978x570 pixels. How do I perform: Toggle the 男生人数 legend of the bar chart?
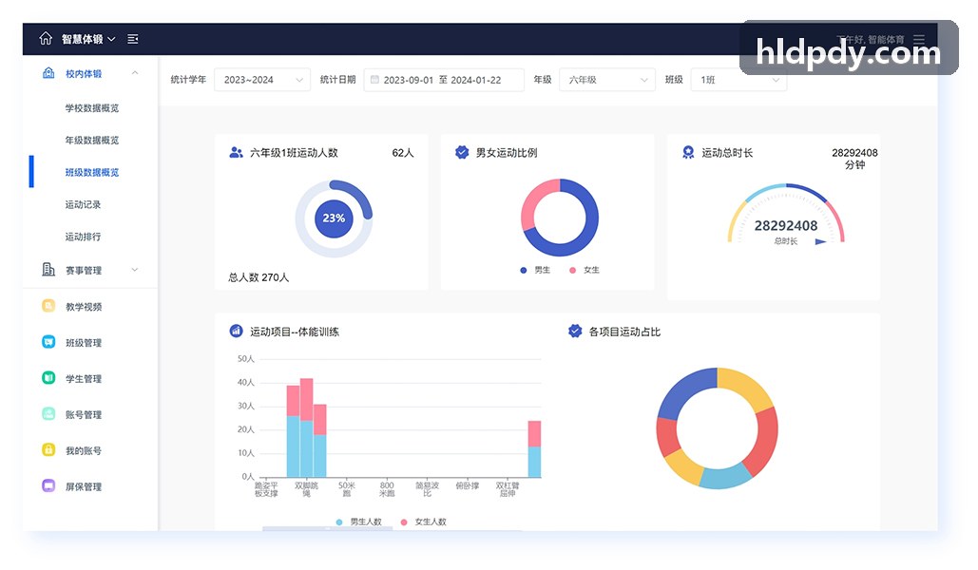pos(358,522)
